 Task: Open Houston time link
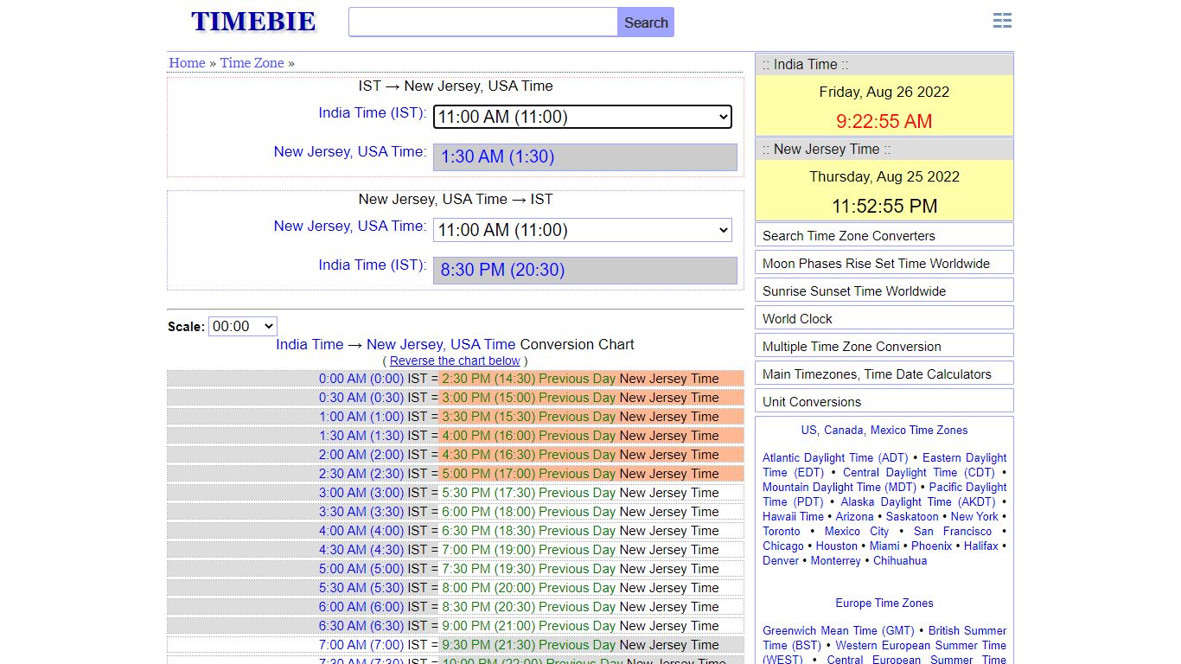(x=837, y=546)
